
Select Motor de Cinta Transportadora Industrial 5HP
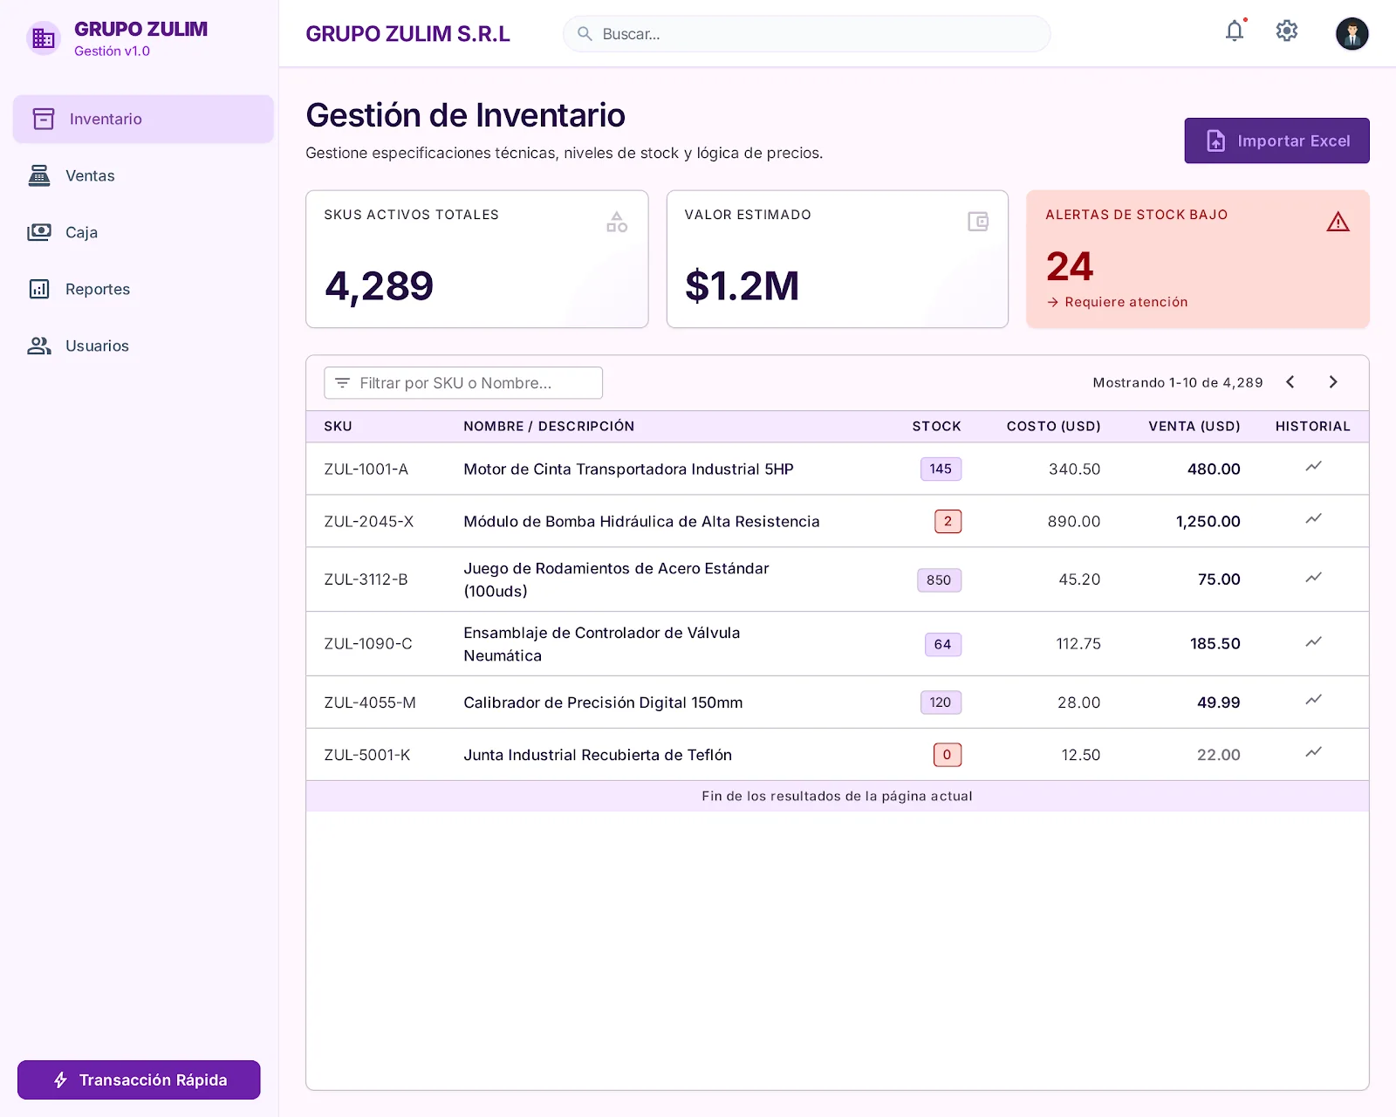628,469
